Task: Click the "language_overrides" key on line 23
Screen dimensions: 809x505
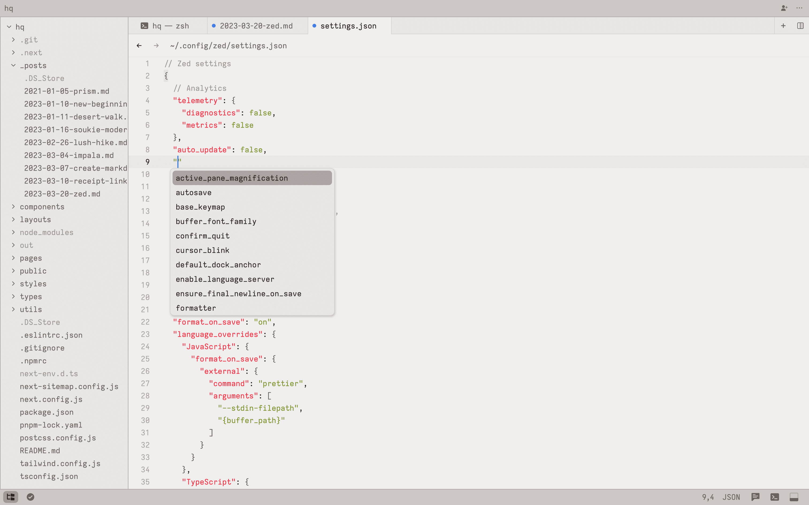Action: coord(218,334)
